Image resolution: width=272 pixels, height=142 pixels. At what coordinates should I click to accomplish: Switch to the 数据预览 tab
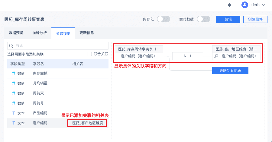(x=16, y=33)
